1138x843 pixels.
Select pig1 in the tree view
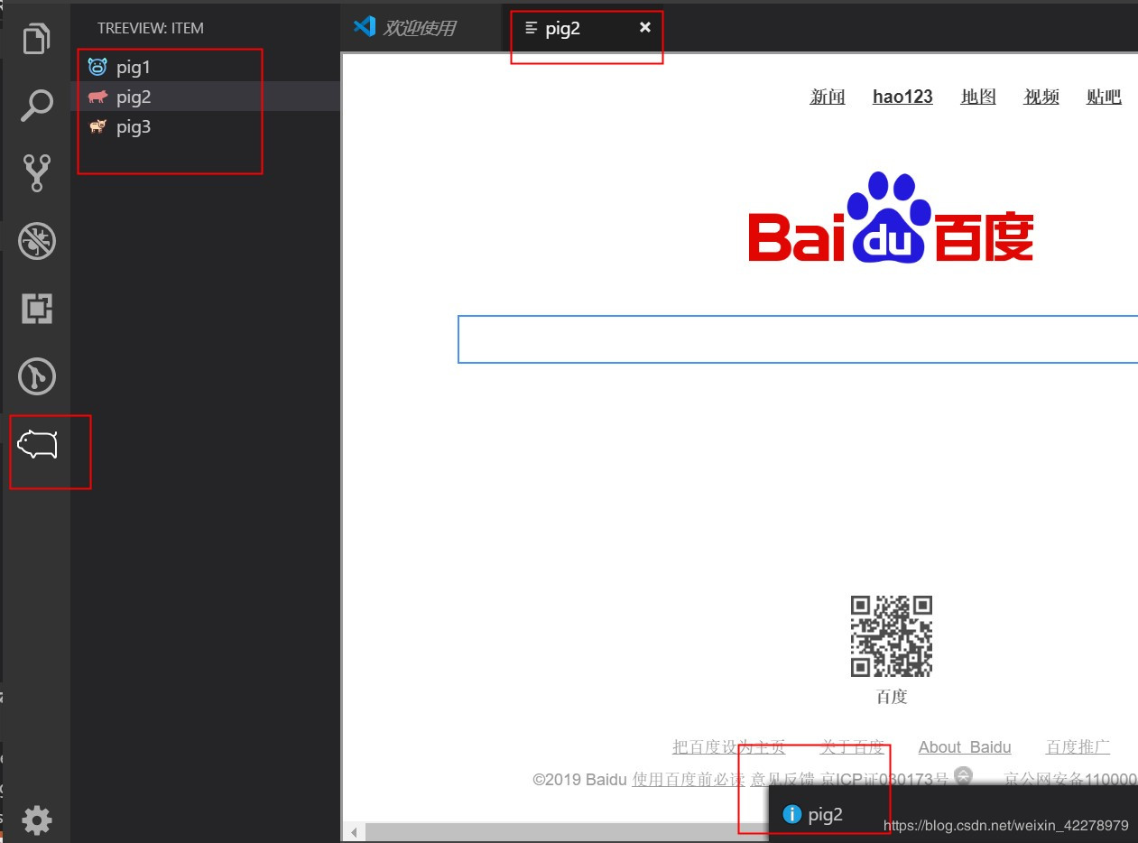pos(206,67)
